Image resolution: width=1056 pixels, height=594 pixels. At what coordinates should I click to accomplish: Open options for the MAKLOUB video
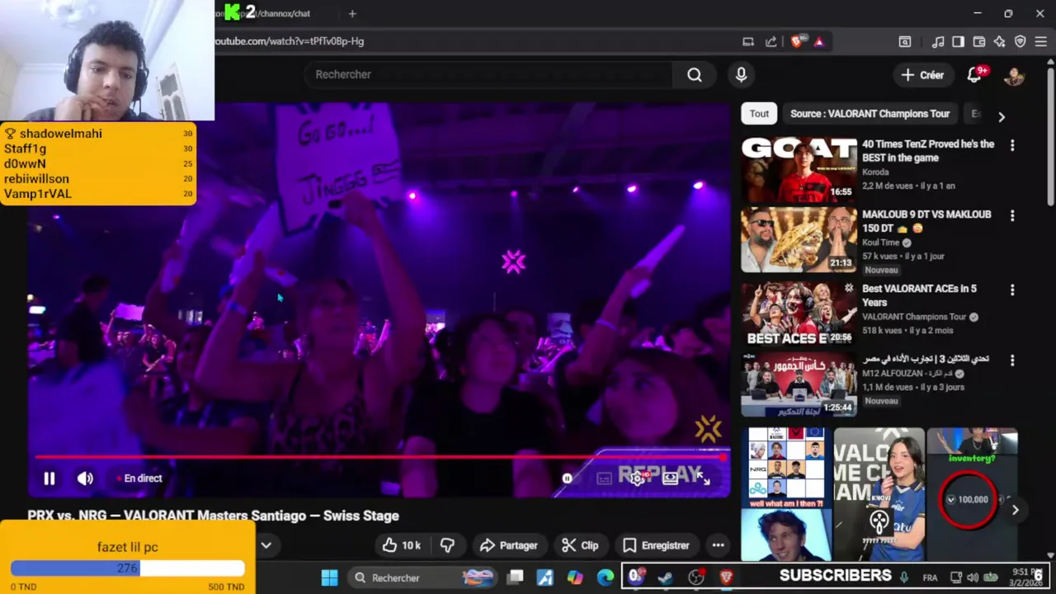pyautogui.click(x=1012, y=215)
